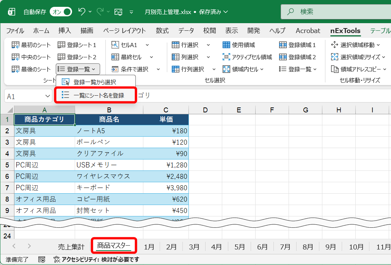Click header cell 商品名
This screenshot has height=265, width=391.
pos(109,119)
